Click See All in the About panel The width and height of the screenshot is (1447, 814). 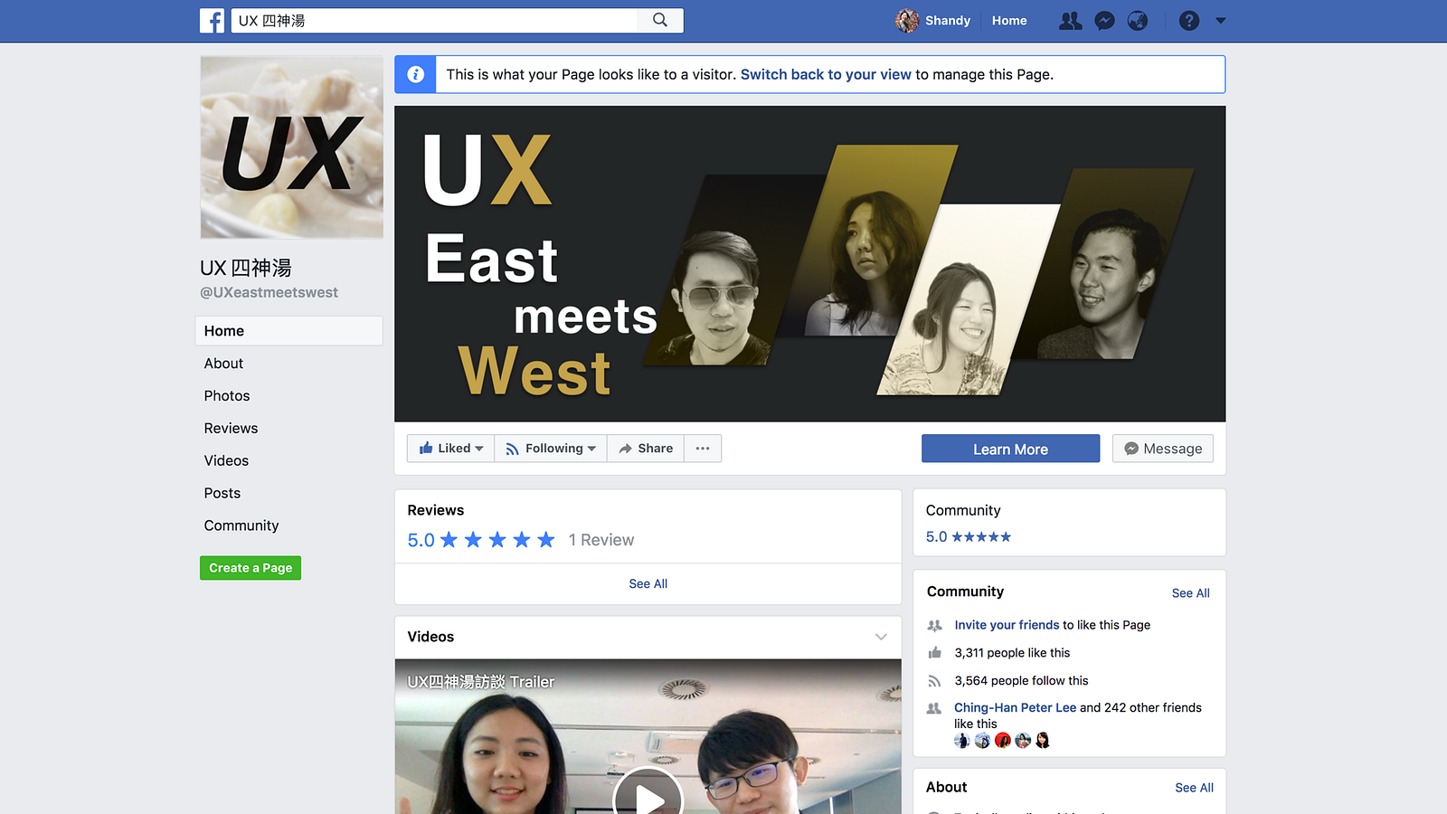(x=1195, y=788)
